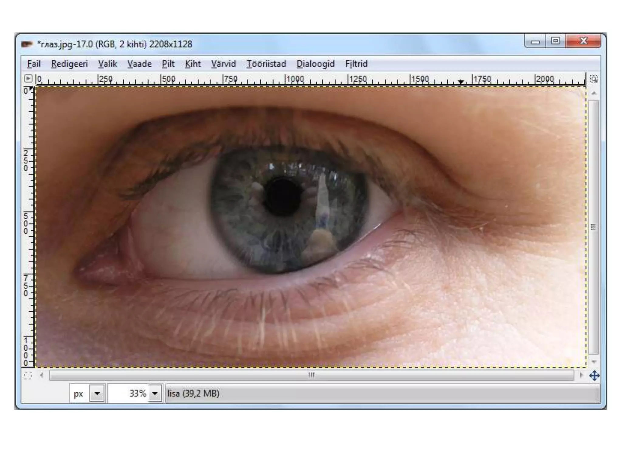622x467 pixels.
Task: Click GIMP window icon in title bar
Action: [27, 44]
